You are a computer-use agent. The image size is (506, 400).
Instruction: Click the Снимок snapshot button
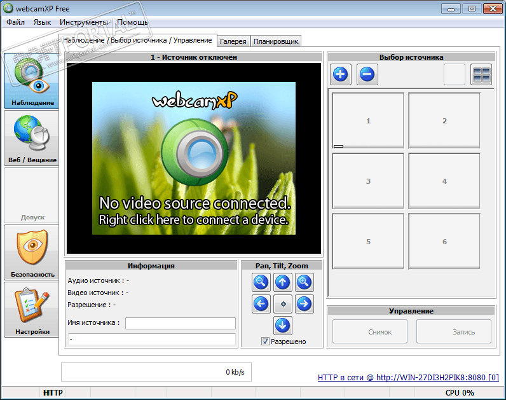click(x=370, y=331)
